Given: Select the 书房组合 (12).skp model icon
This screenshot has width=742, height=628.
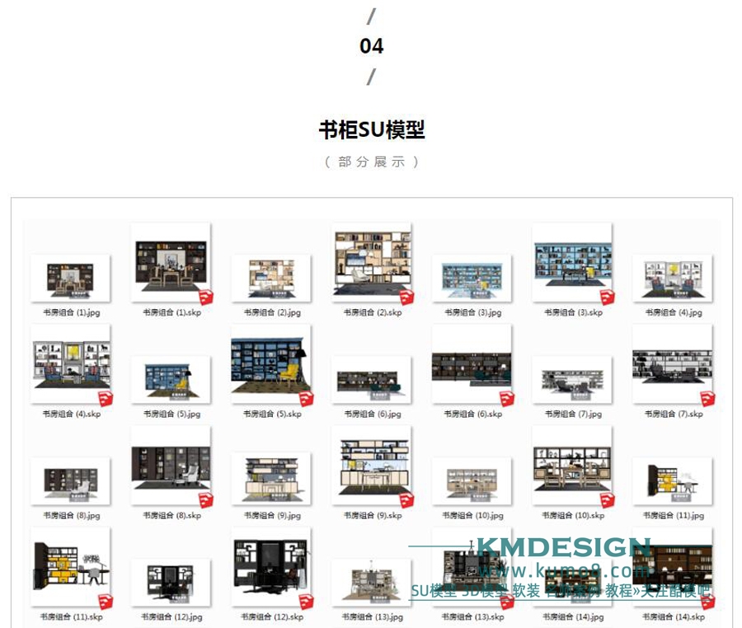Looking at the screenshot, I should 271,567.
